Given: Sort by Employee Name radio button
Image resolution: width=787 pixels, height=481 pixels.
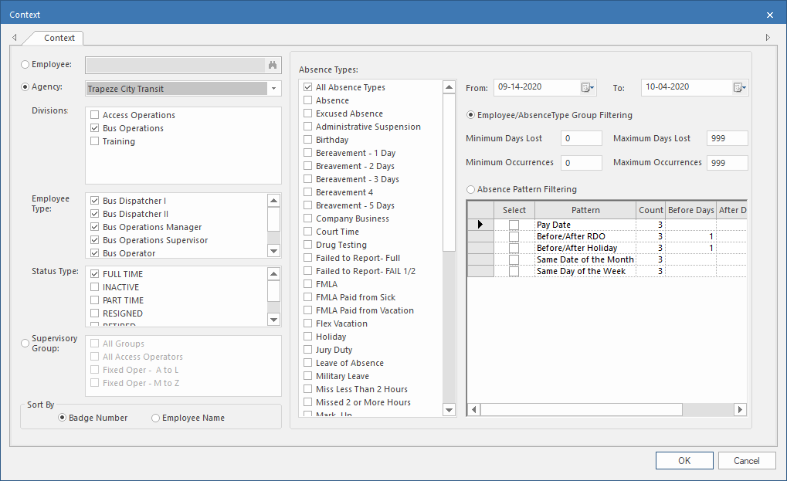Looking at the screenshot, I should click(156, 418).
